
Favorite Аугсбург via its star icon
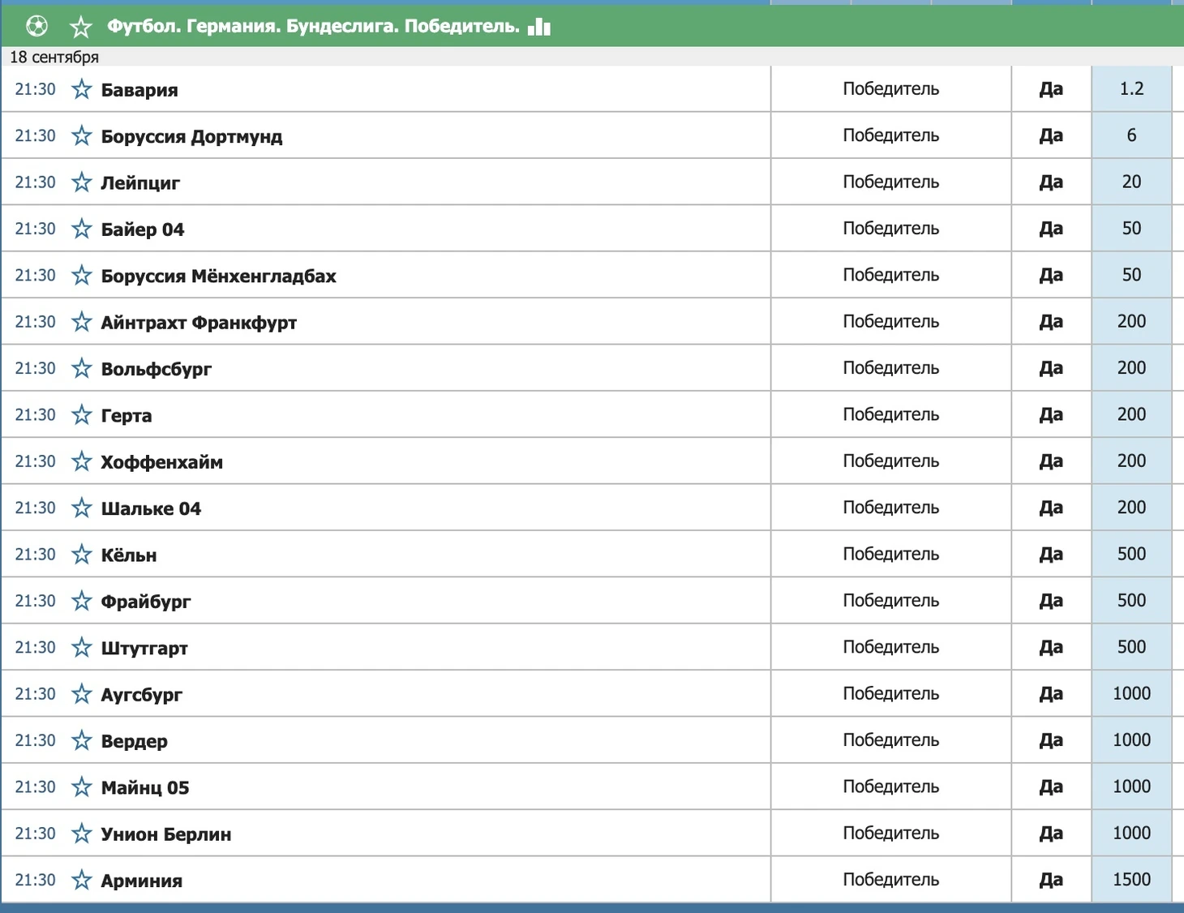[x=82, y=694]
